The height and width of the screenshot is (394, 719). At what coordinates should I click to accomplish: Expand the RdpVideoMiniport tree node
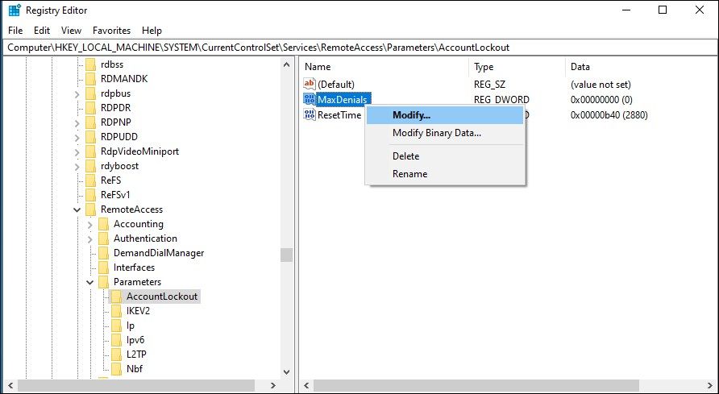77,151
